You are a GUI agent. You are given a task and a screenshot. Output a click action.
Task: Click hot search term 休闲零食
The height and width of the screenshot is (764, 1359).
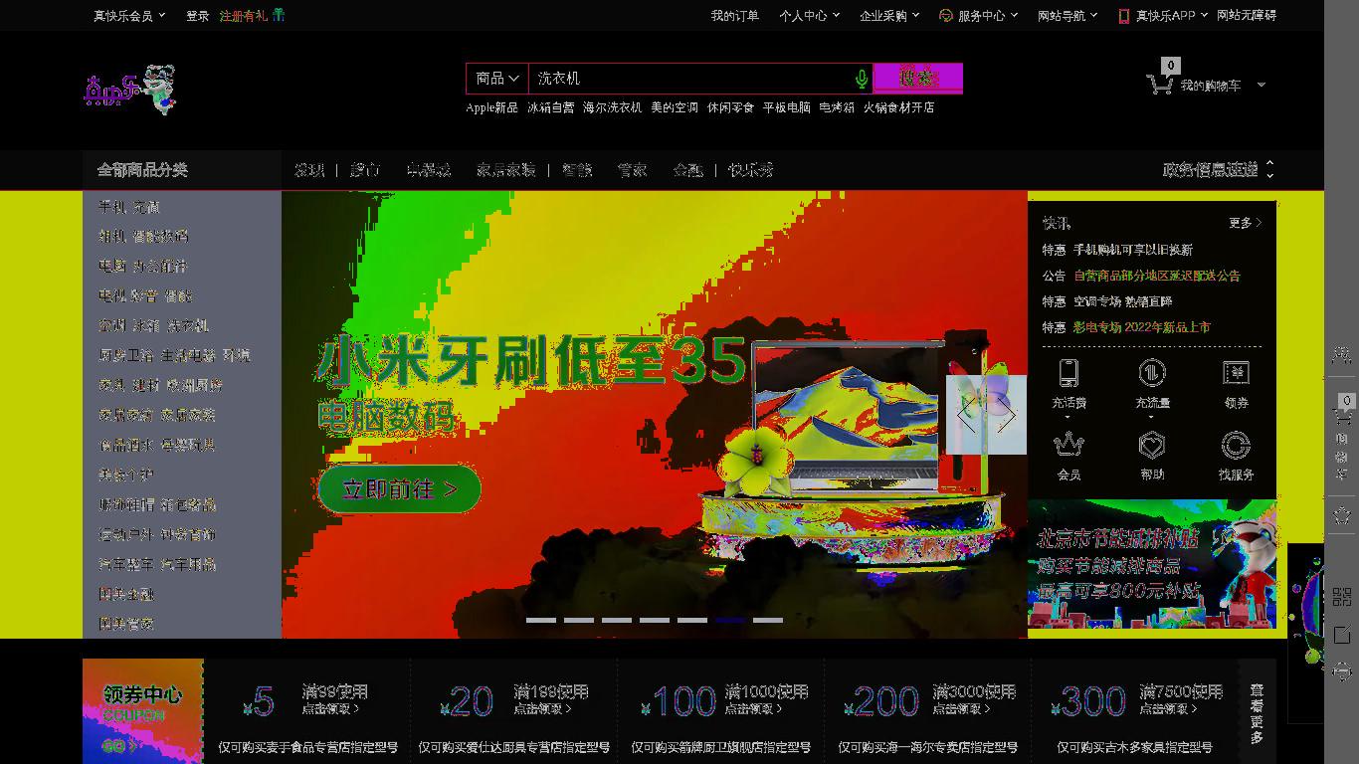click(x=730, y=107)
